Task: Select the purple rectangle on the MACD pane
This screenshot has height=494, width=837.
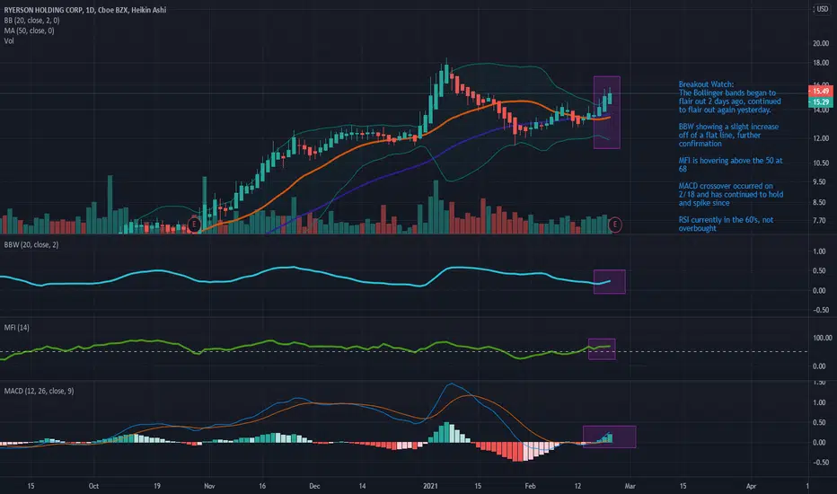Action: pos(609,437)
